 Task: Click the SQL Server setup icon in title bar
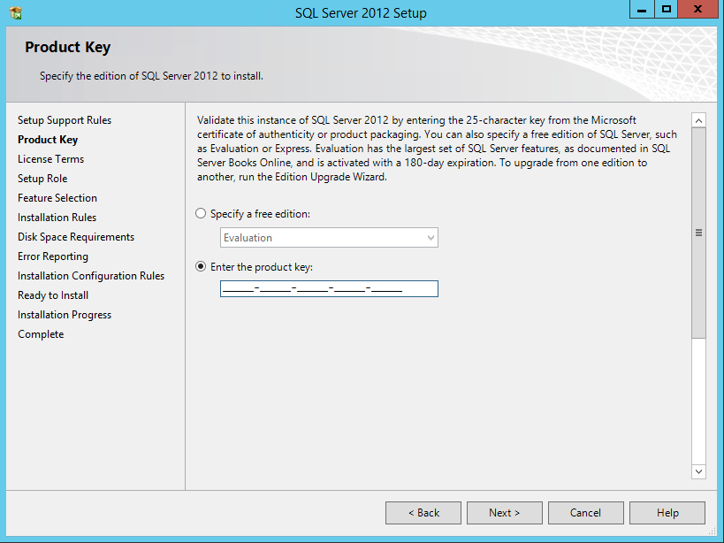click(16, 13)
